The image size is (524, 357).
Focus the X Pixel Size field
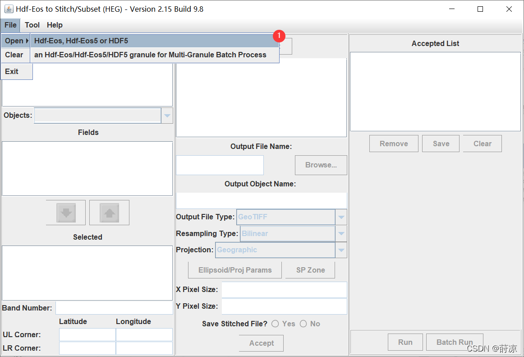(x=285, y=290)
